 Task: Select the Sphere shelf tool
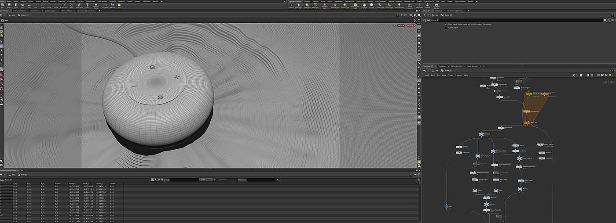click(x=9, y=6)
